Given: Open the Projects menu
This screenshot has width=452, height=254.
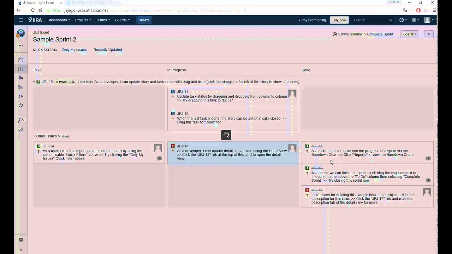Looking at the screenshot, I should [83, 20].
